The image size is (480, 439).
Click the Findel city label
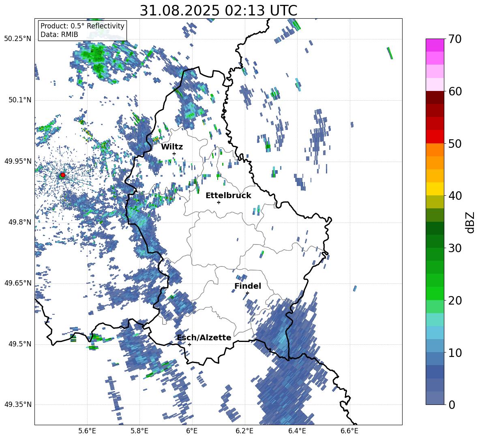point(248,286)
